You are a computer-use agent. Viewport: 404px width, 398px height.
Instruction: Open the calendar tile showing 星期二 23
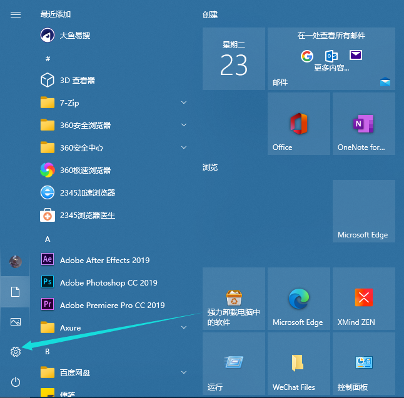pos(233,59)
